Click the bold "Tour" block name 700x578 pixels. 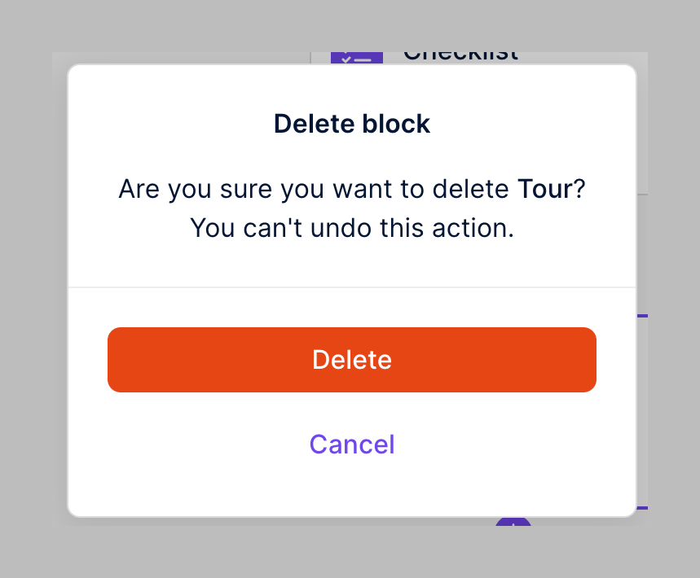[545, 190]
